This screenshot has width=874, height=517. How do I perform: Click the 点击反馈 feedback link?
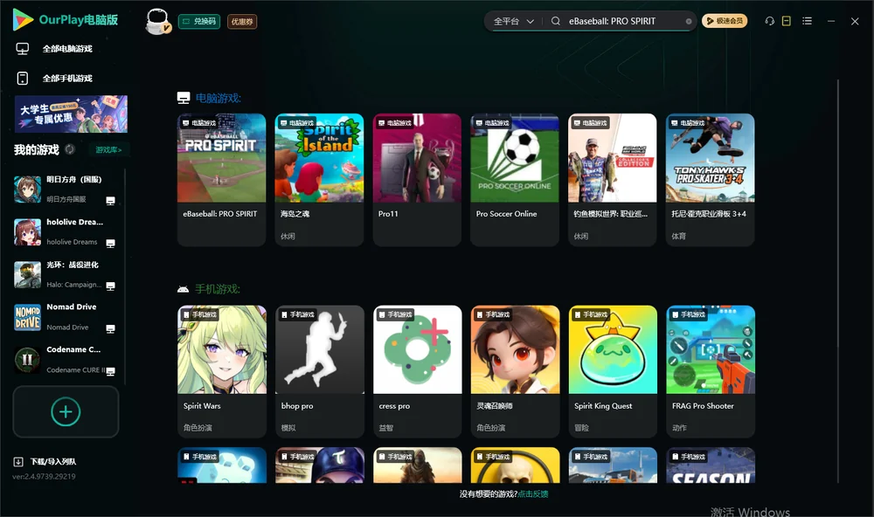pyautogui.click(x=533, y=494)
